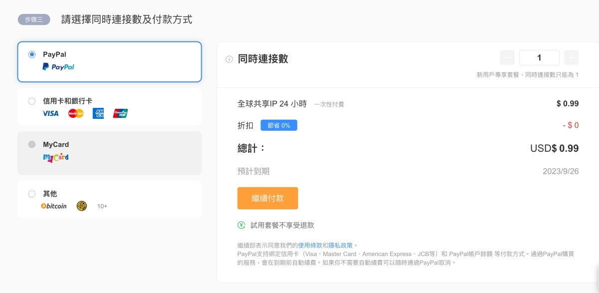
Task: Open the 隱私政策 link
Action: click(340, 245)
